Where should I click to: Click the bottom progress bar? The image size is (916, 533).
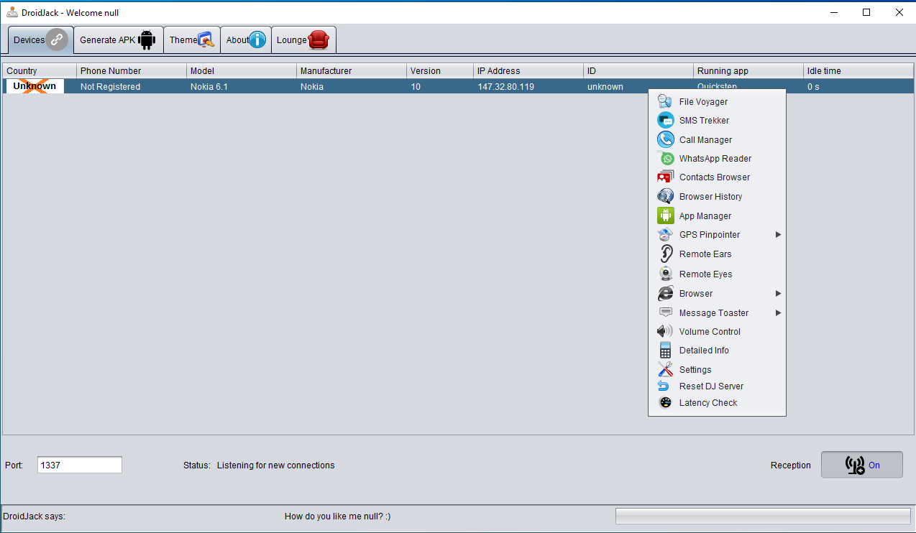pyautogui.click(x=763, y=516)
